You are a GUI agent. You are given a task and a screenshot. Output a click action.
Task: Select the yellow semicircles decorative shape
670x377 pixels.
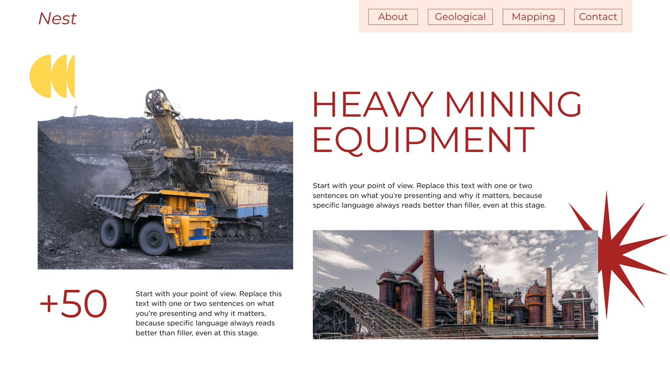coord(52,76)
